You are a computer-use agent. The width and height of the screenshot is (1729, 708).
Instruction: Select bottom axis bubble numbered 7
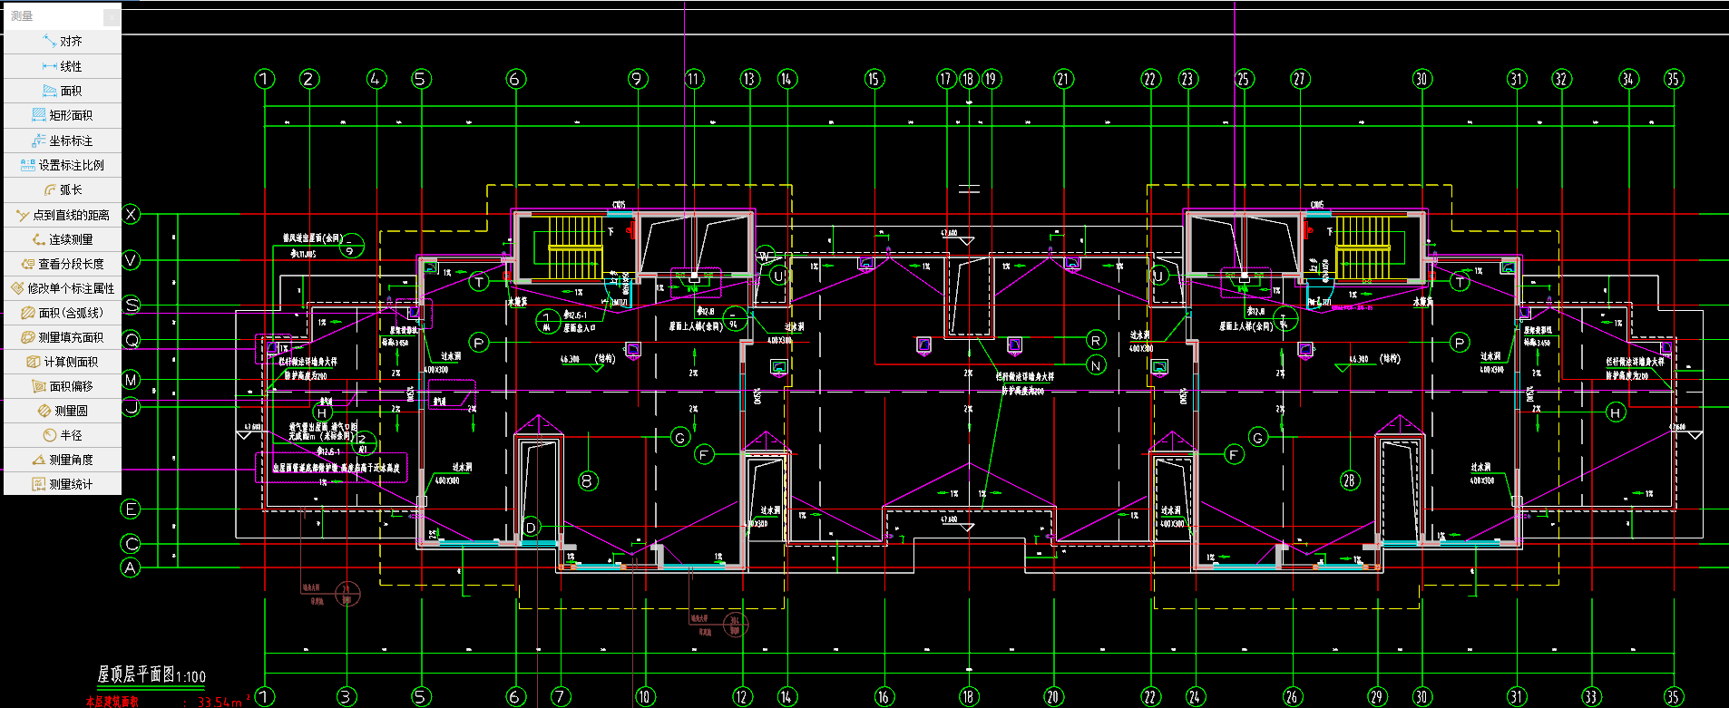pos(561,696)
